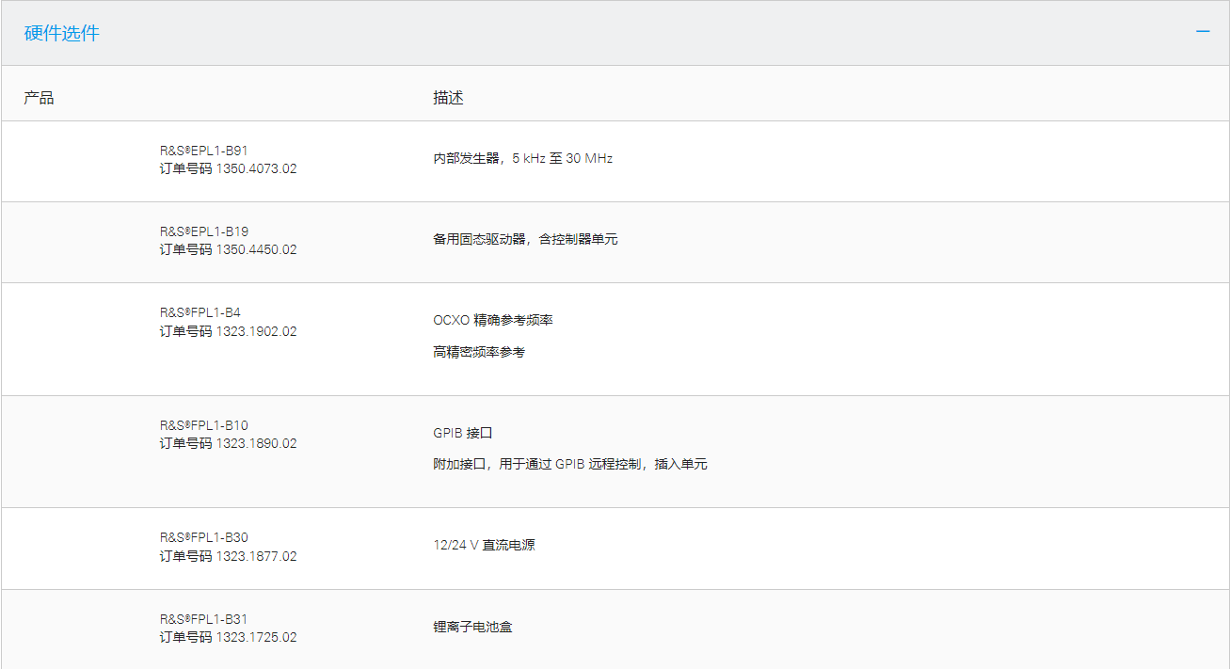This screenshot has height=669, width=1230.
Task: Select product R&S FPL1-B31
Action: tap(203, 619)
